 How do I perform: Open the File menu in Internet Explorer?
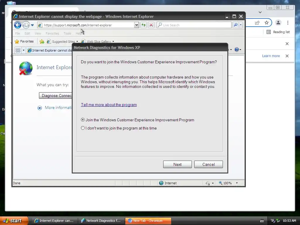[x=18, y=33]
